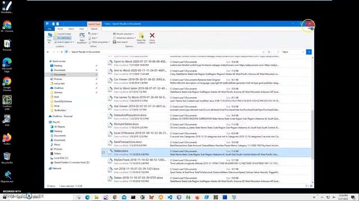Click the Back navigation arrow
359x201 pixels.
48,52
